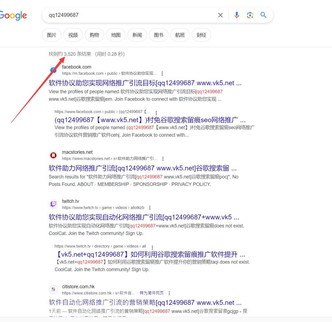332x322 pixels.
Task: Switch to the 视频 filter tab
Action: click(73, 35)
